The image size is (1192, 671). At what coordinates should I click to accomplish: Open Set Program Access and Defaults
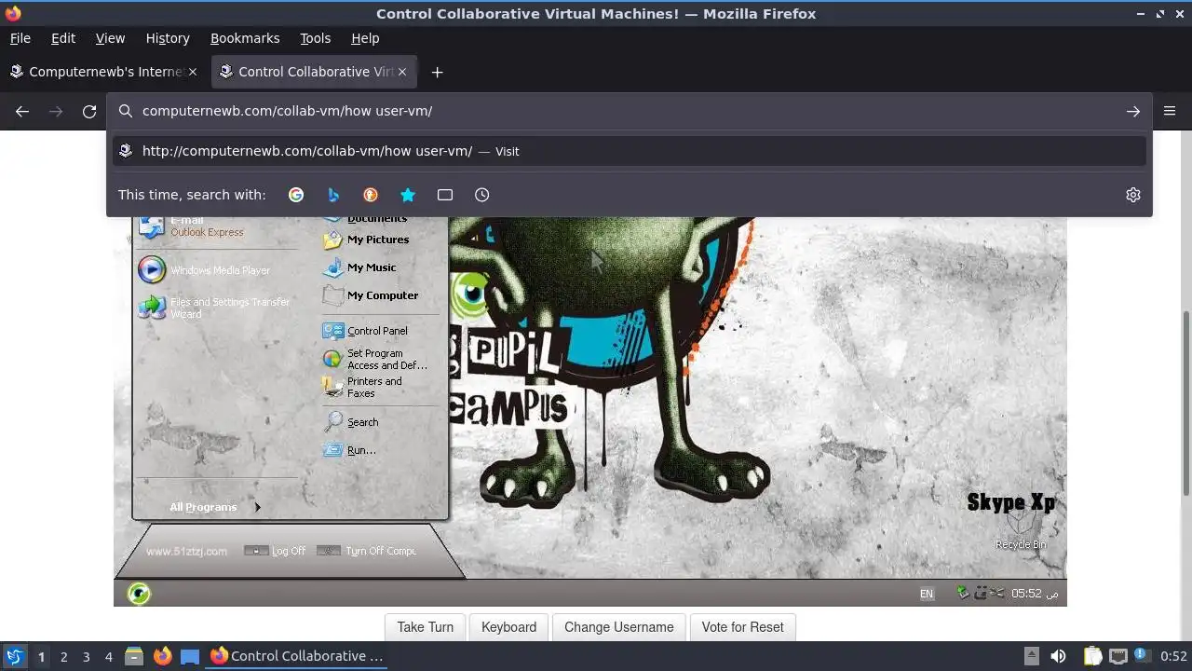point(374,359)
